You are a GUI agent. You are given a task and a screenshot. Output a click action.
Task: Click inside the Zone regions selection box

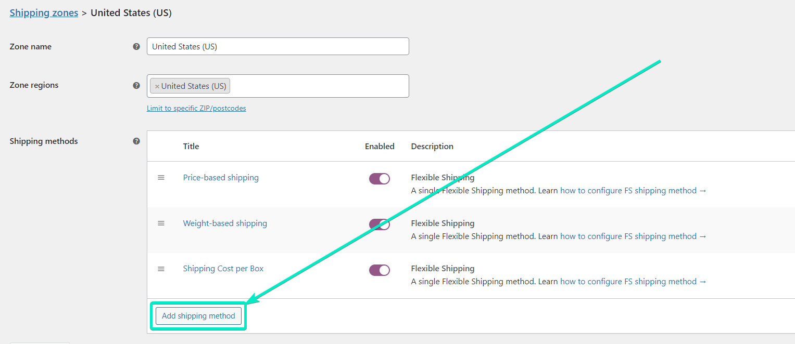[x=318, y=86]
